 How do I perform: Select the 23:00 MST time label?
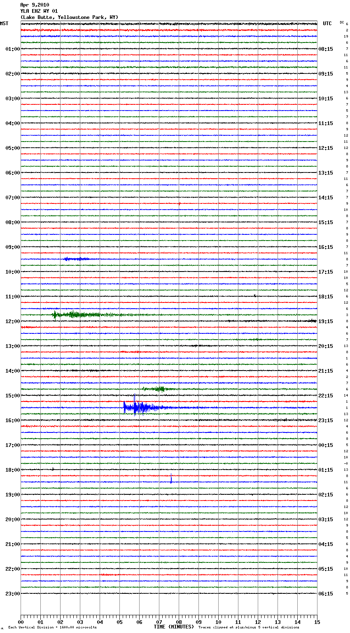coord(13,594)
